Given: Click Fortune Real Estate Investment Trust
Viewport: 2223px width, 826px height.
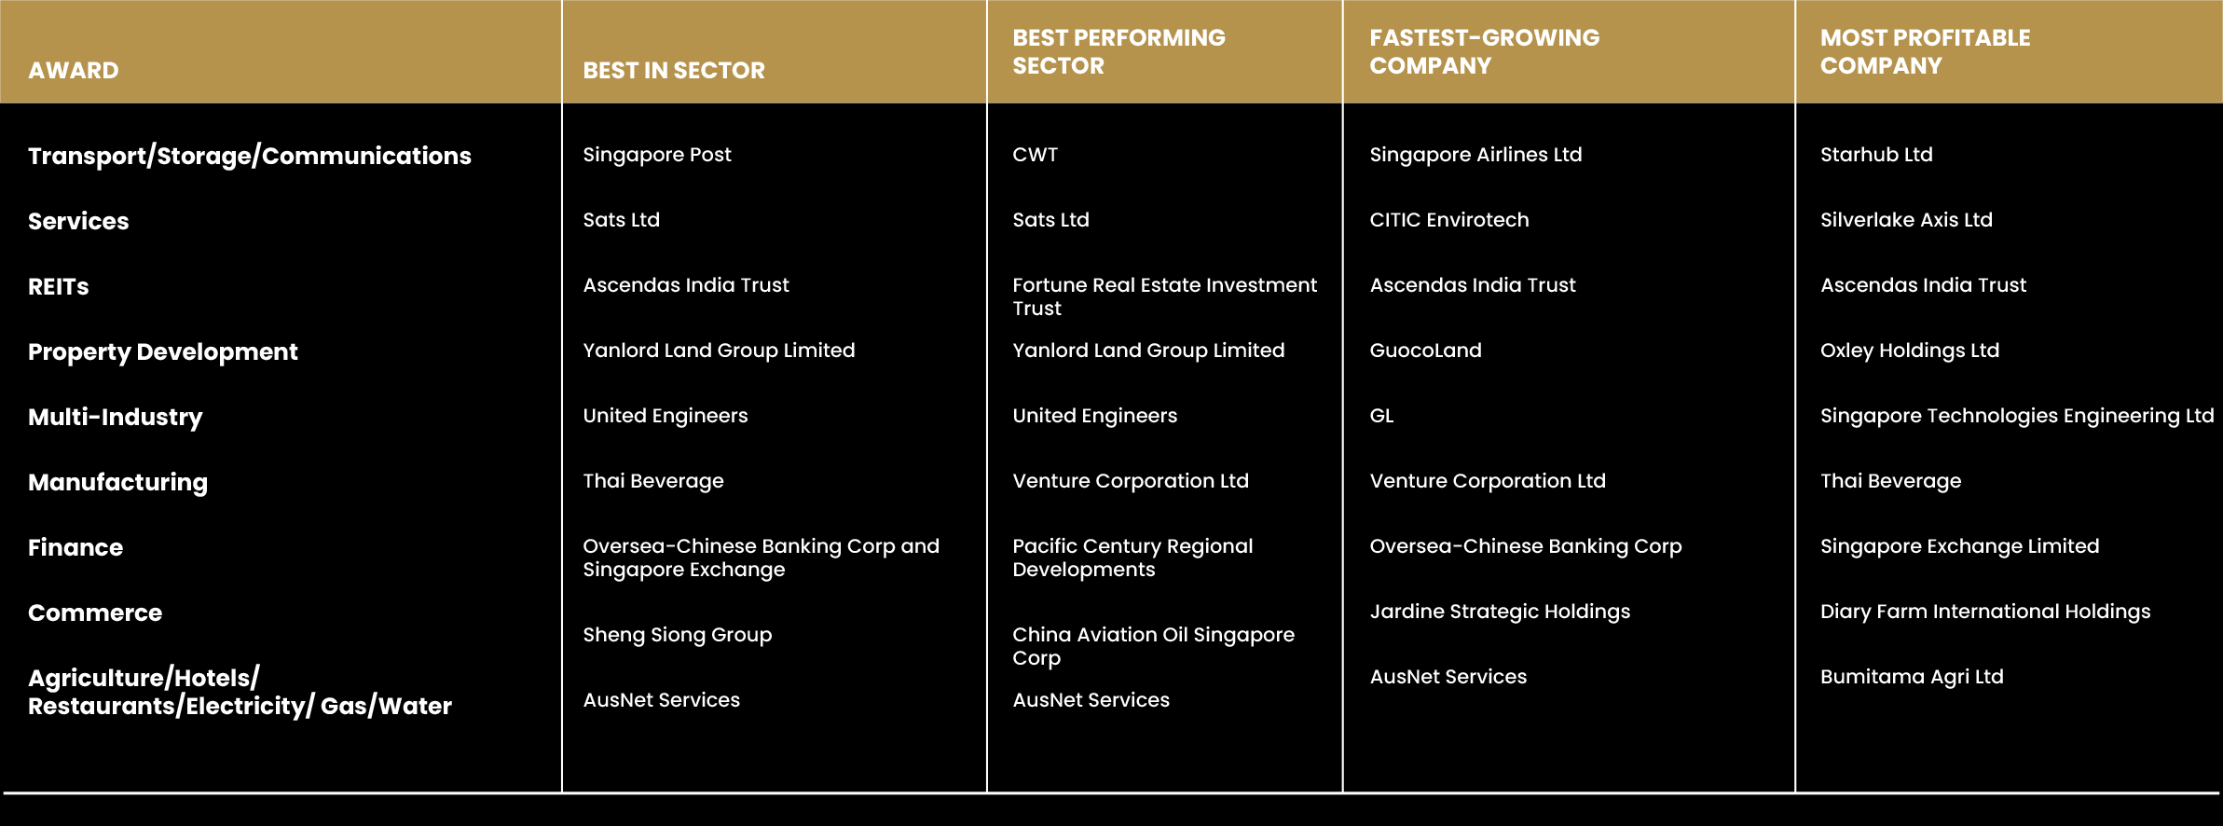Looking at the screenshot, I should (1165, 296).
